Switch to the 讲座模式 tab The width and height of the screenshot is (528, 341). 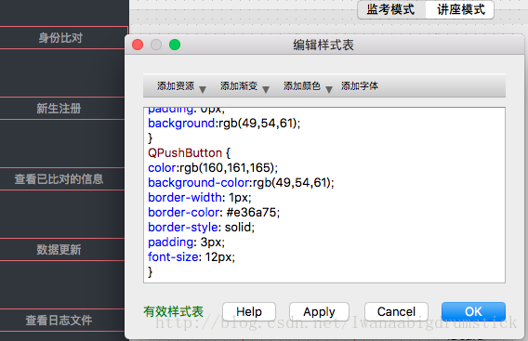coord(460,9)
